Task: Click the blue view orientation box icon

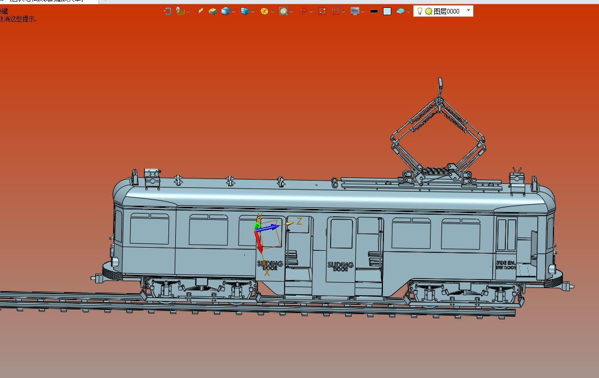Action: coord(244,11)
